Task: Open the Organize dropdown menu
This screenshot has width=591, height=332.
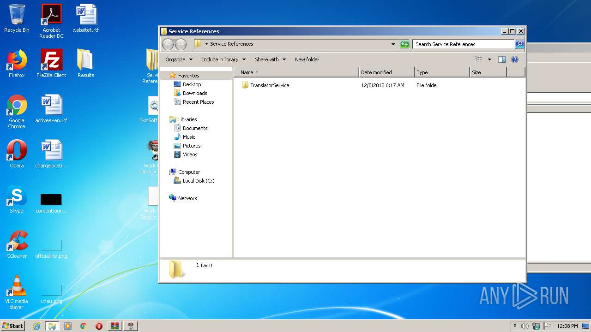Action: pyautogui.click(x=178, y=59)
